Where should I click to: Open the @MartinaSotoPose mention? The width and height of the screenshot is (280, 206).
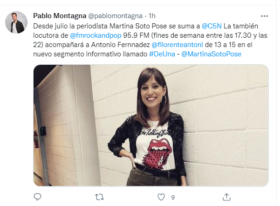pyautogui.click(x=211, y=54)
